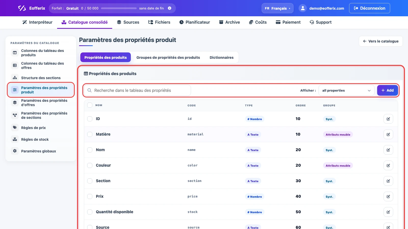The image size is (408, 229).
Task: Click Vers le catalogue button
Action: click(x=381, y=41)
